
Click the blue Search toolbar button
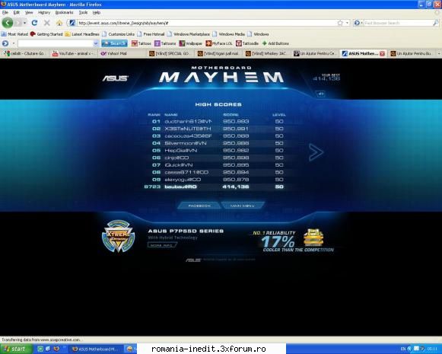pos(114,43)
